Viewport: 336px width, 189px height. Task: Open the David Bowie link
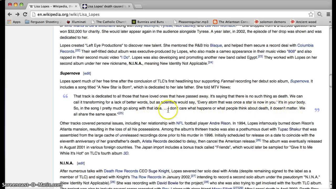click(167, 183)
